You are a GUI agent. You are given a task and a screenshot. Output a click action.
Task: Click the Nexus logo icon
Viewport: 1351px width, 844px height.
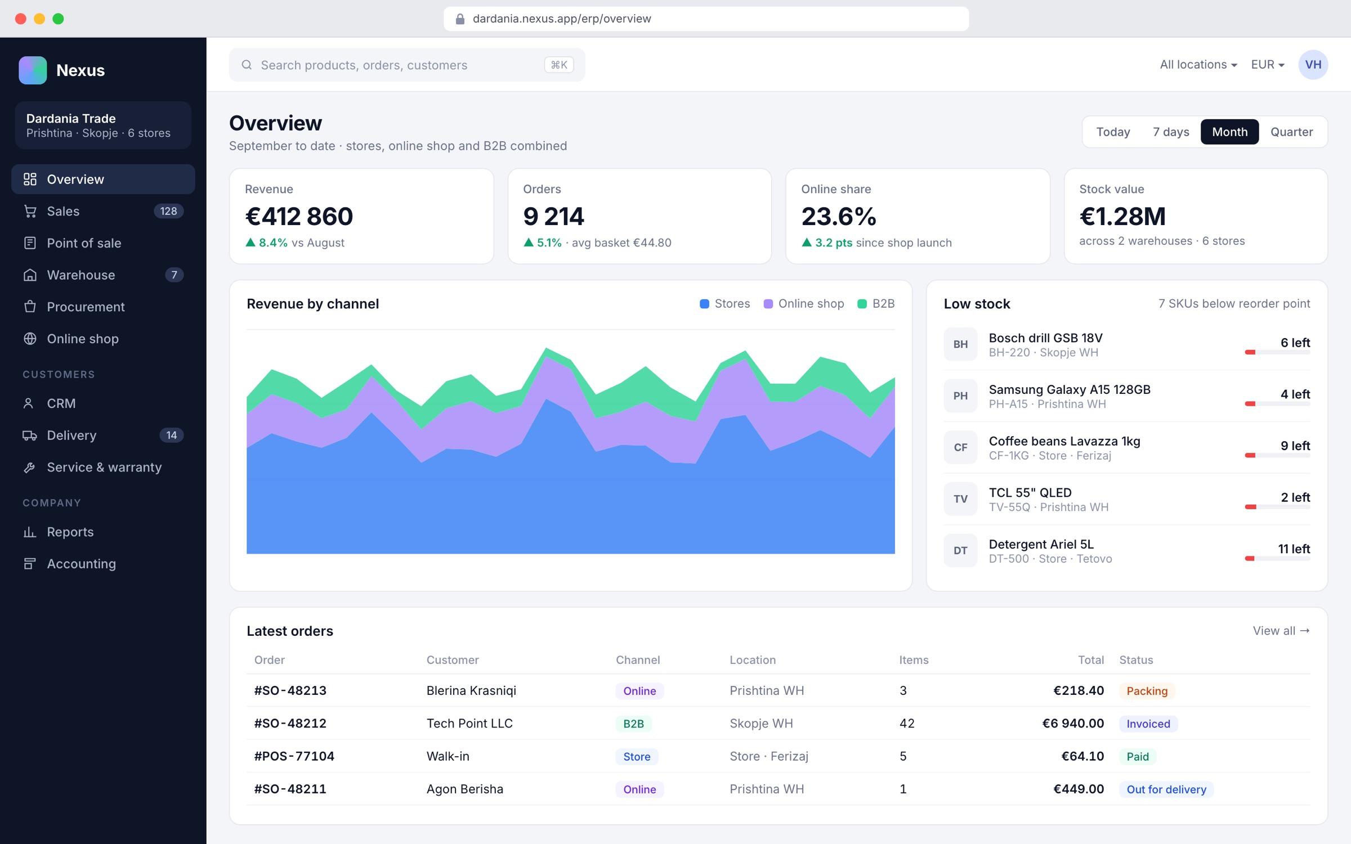point(33,70)
